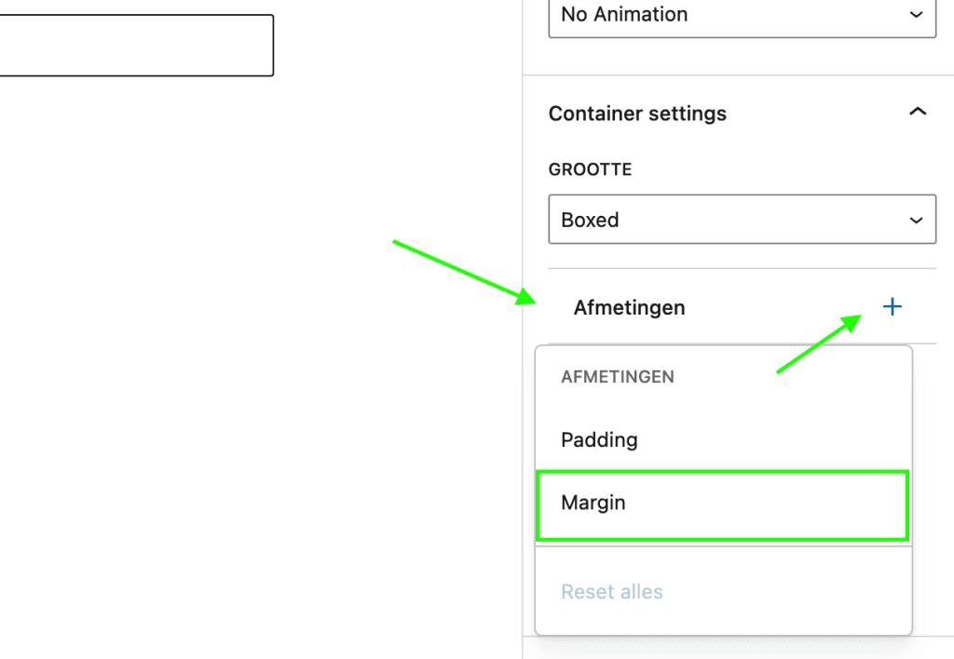Image resolution: width=954 pixels, height=659 pixels.
Task: Click the No Animation select box text
Action: (623, 14)
